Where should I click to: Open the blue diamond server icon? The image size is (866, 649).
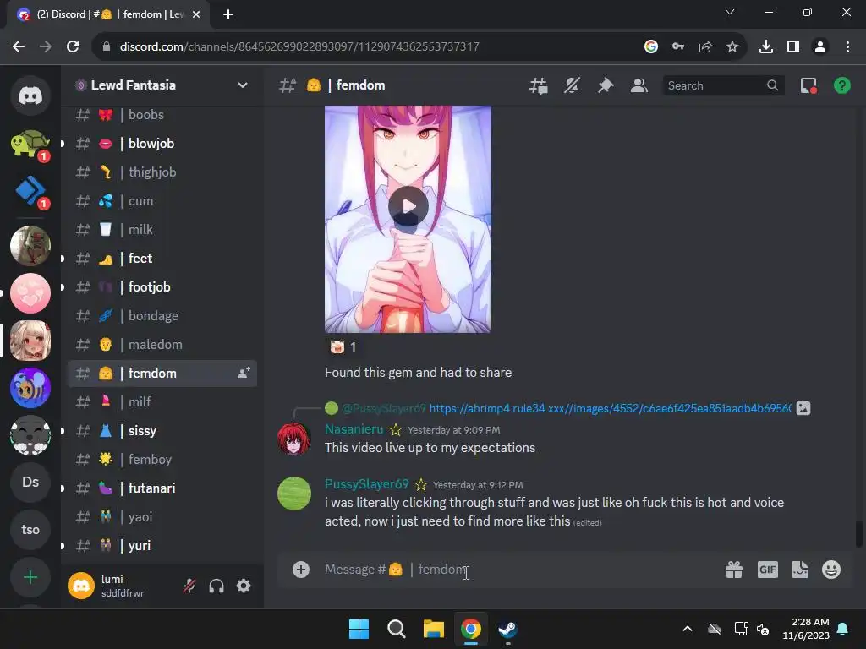tap(30, 191)
